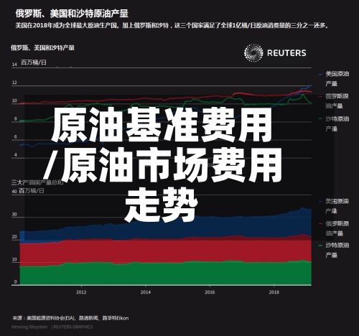Click the 2012 year label on the x-axis
This screenshot has width=359, height=336.
(81, 292)
